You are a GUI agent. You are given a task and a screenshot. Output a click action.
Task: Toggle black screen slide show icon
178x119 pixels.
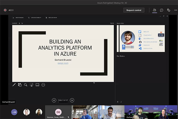click(x=31, y=85)
